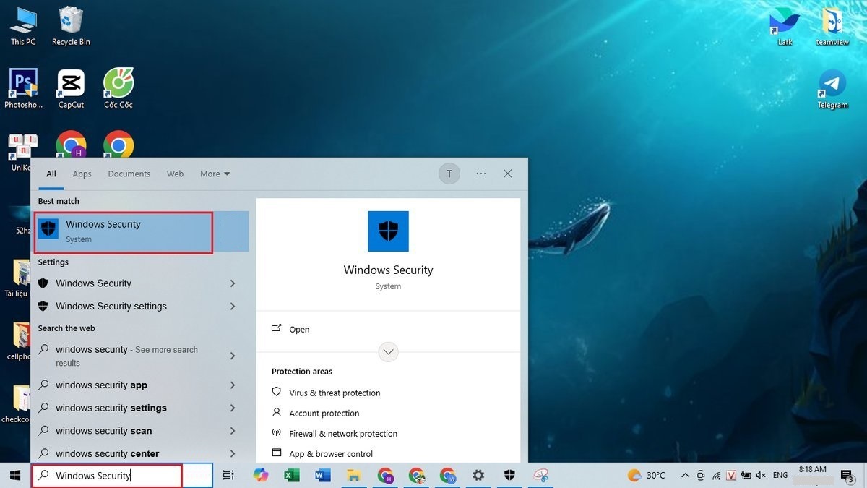Switch ENG input language indicator

point(780,475)
